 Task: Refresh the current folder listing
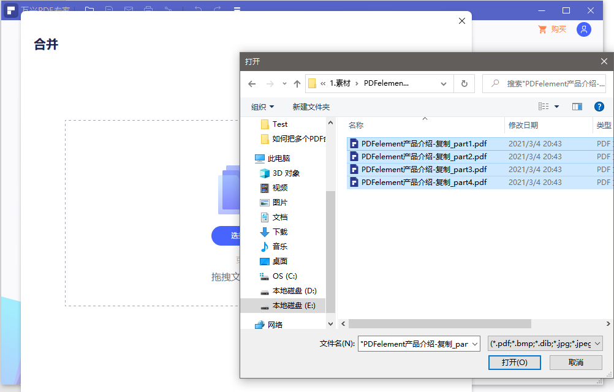pyautogui.click(x=464, y=84)
